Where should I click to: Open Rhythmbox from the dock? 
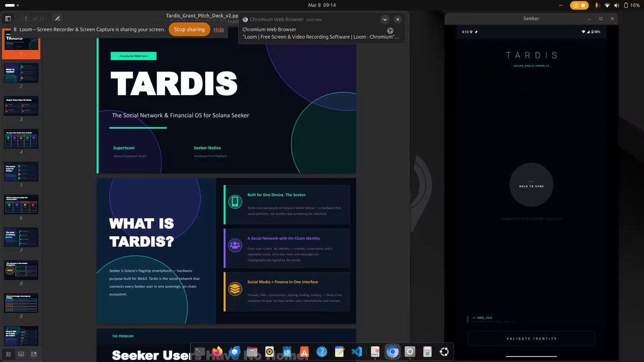coord(270,352)
